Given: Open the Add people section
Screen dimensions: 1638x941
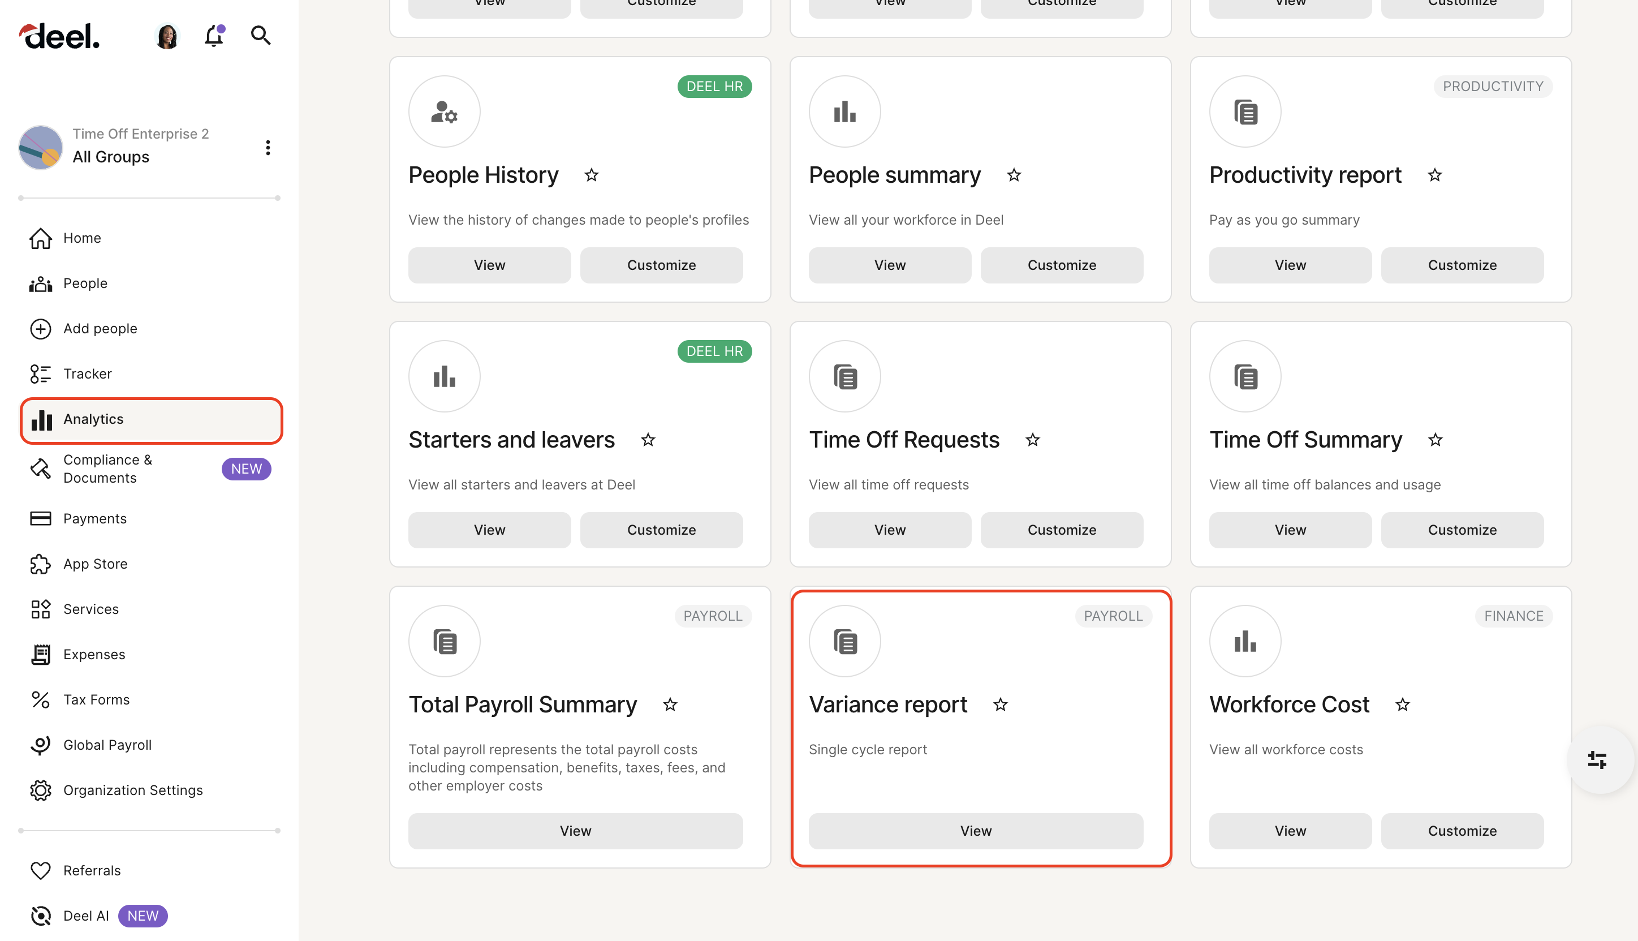Looking at the screenshot, I should (100, 328).
